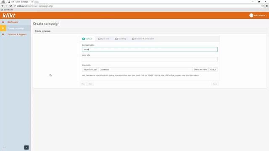The width and height of the screenshot is (269, 151).
Task: Click the Dashboard home icon
Action: coord(3,22)
